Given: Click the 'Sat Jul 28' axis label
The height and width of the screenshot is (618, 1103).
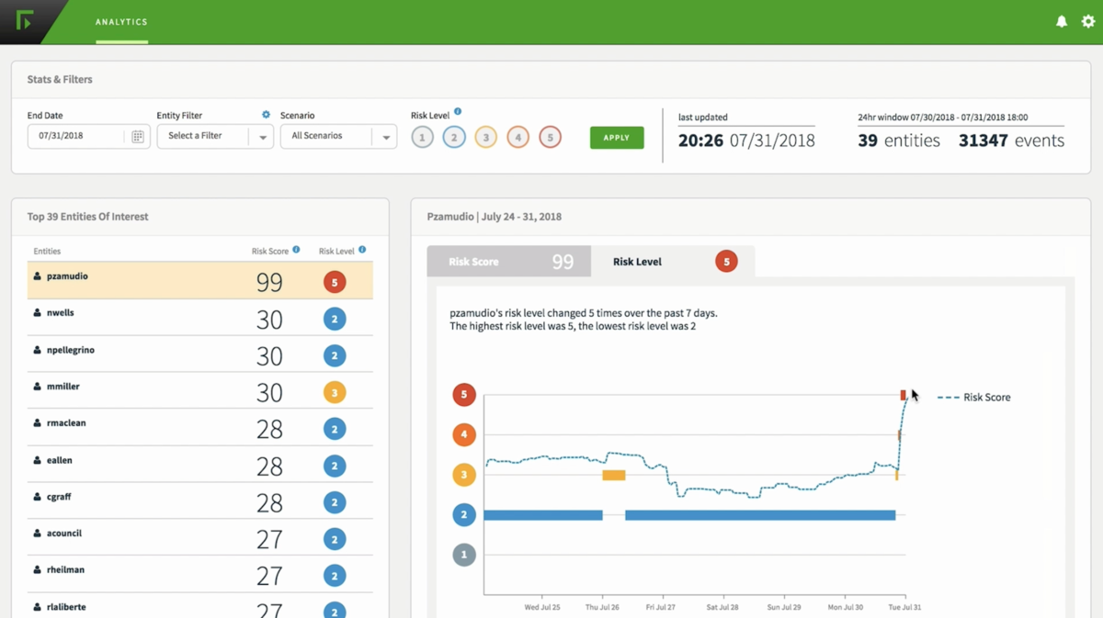Looking at the screenshot, I should coord(722,607).
